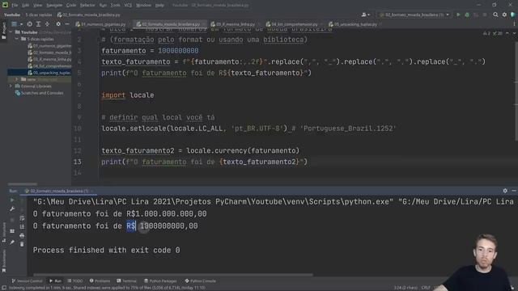518x291 pixels.
Task: Collapse the 5 dicas rapidas folder
Action: (17, 39)
